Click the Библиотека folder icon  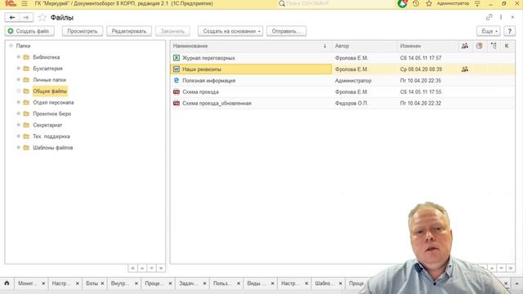[x=26, y=57]
